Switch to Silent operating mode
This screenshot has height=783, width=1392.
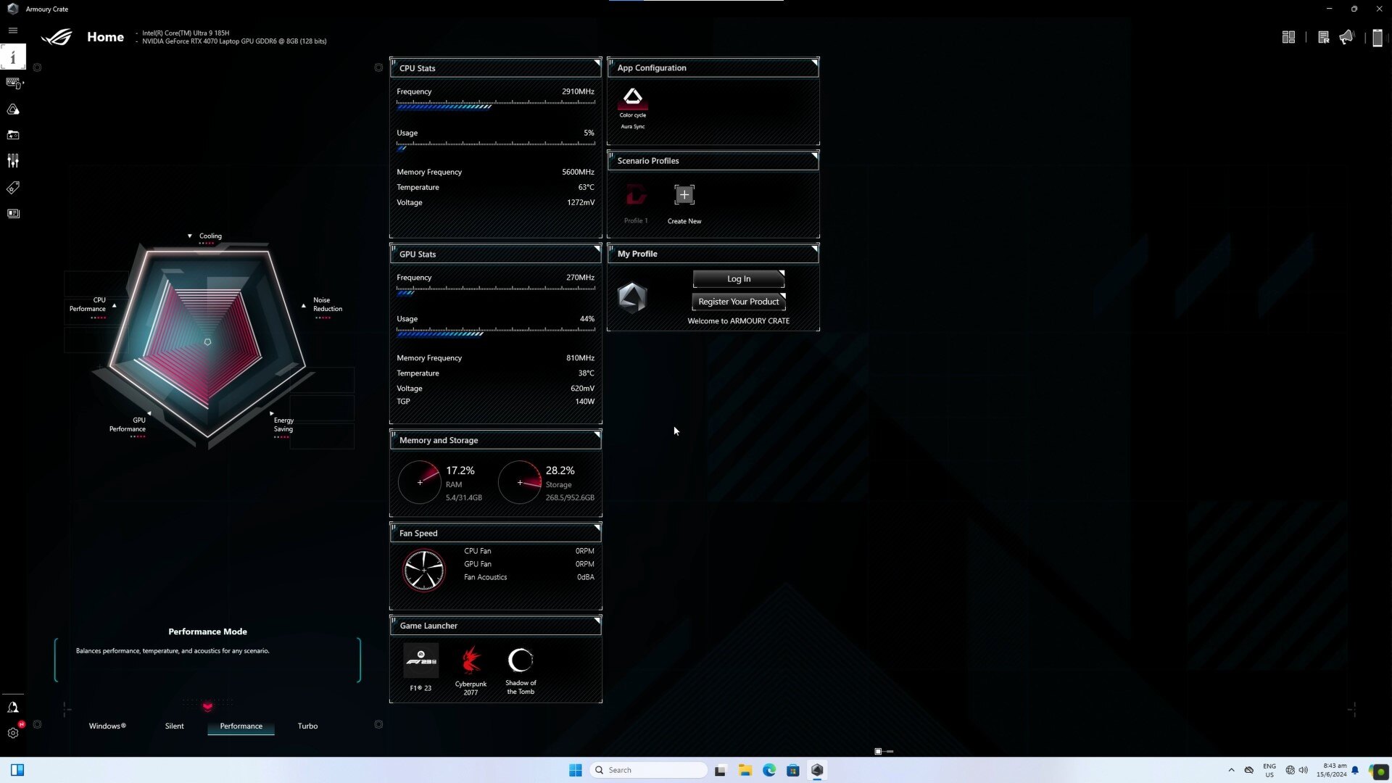tap(174, 726)
